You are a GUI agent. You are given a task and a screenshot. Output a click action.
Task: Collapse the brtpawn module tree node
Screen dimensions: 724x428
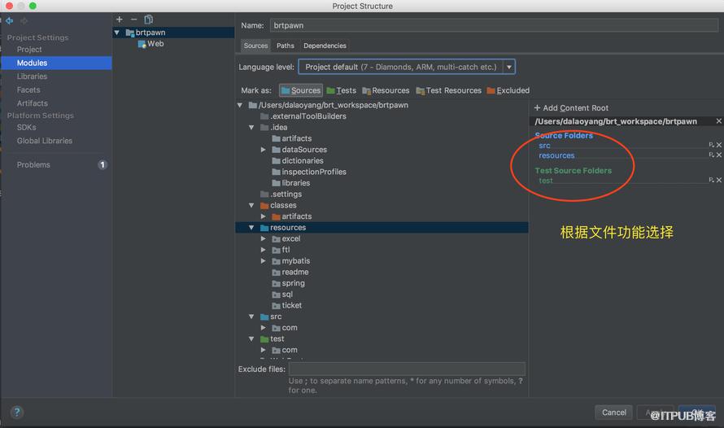tap(117, 33)
